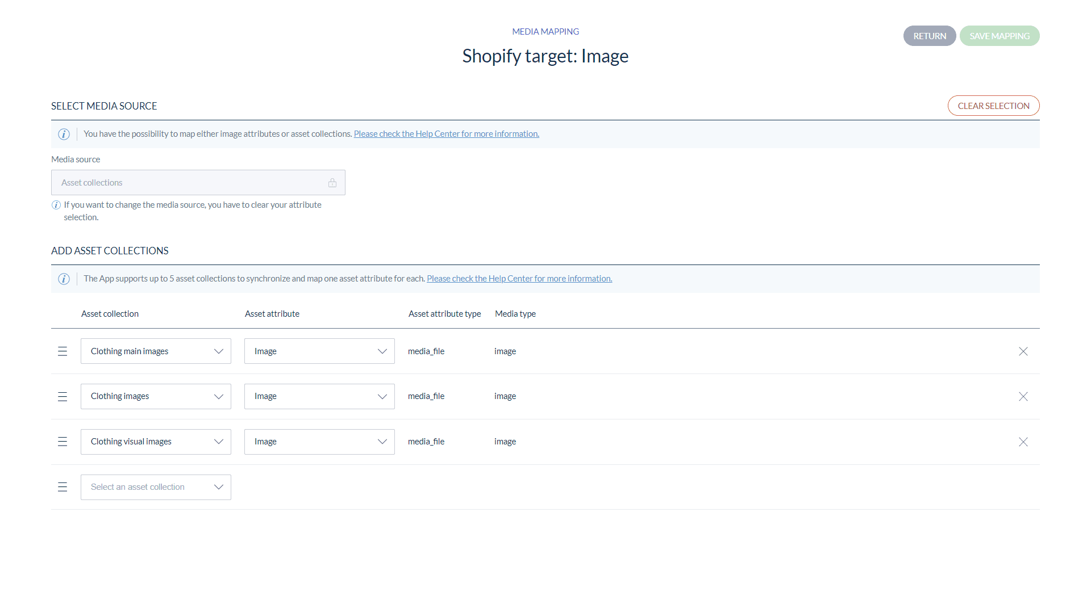The width and height of the screenshot is (1091, 613).
Task: Click lock icon in Media source field
Action: tap(332, 183)
